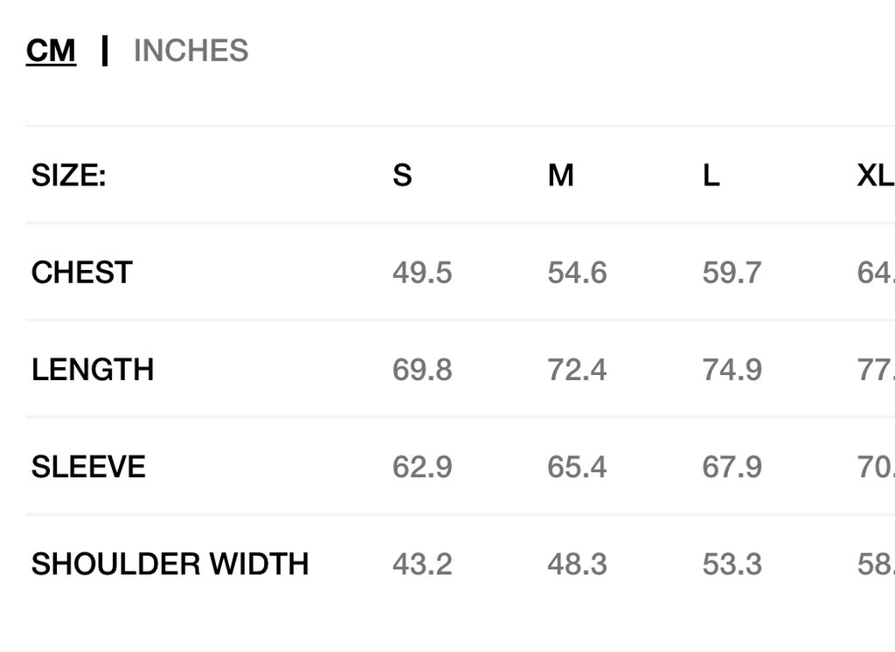Click the 59.7 chest value for L
The height and width of the screenshot is (652, 895).
click(x=732, y=273)
